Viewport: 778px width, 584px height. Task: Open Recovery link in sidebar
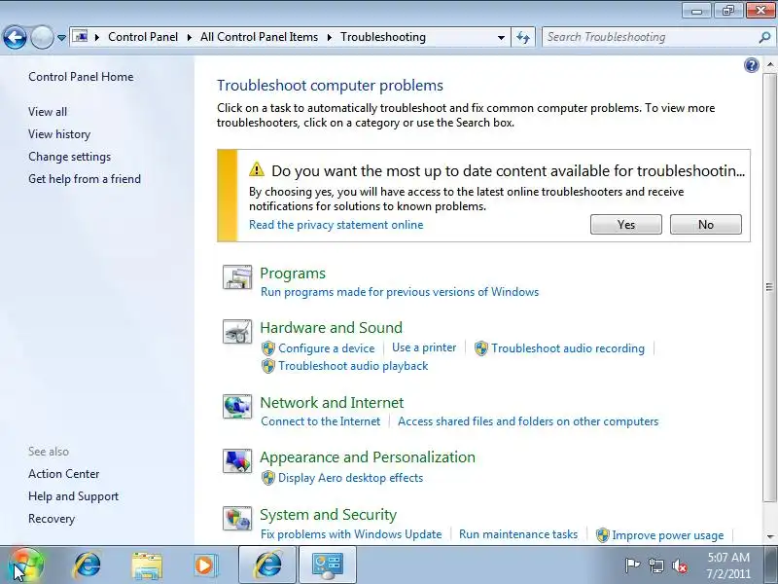52,519
